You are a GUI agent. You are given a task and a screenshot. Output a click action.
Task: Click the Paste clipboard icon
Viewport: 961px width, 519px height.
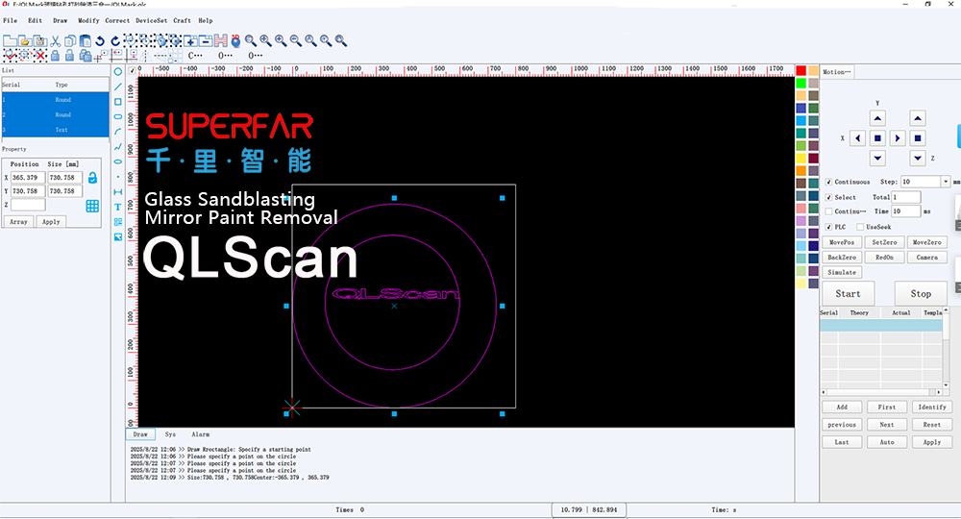click(x=86, y=41)
